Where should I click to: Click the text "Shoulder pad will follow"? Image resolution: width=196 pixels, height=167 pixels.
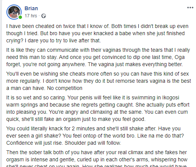pyautogui.click(x=93, y=143)
